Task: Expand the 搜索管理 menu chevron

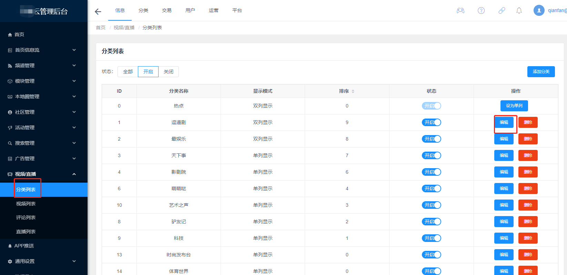Action: [x=74, y=143]
